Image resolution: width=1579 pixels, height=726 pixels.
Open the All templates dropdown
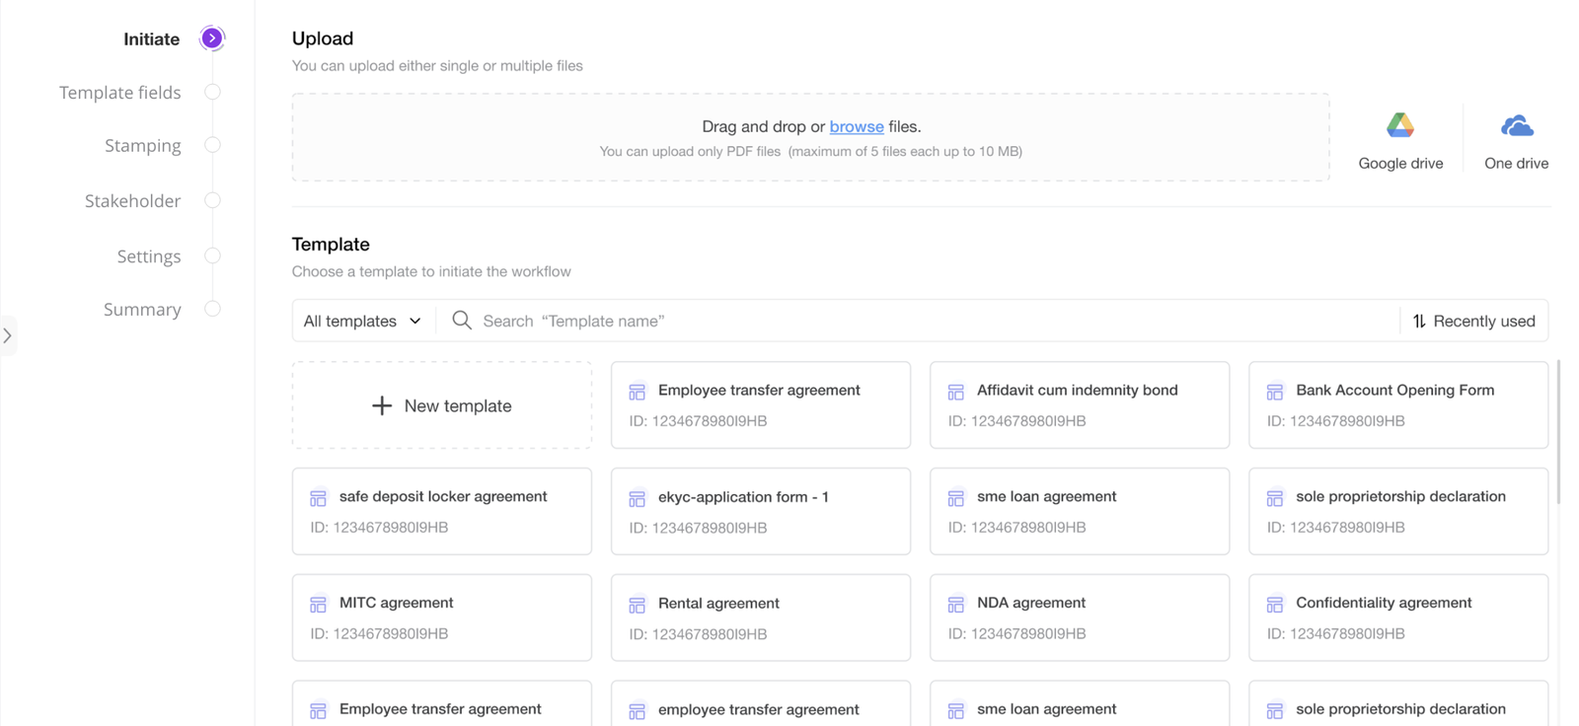click(362, 321)
